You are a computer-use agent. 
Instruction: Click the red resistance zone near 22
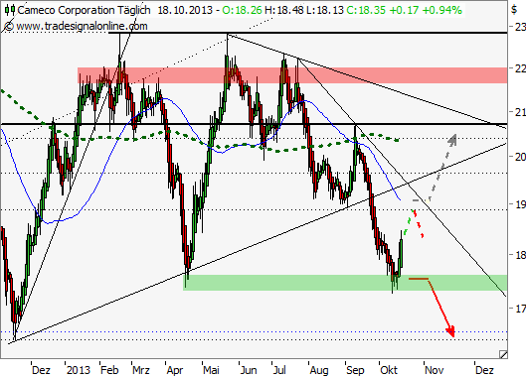[x=292, y=75]
